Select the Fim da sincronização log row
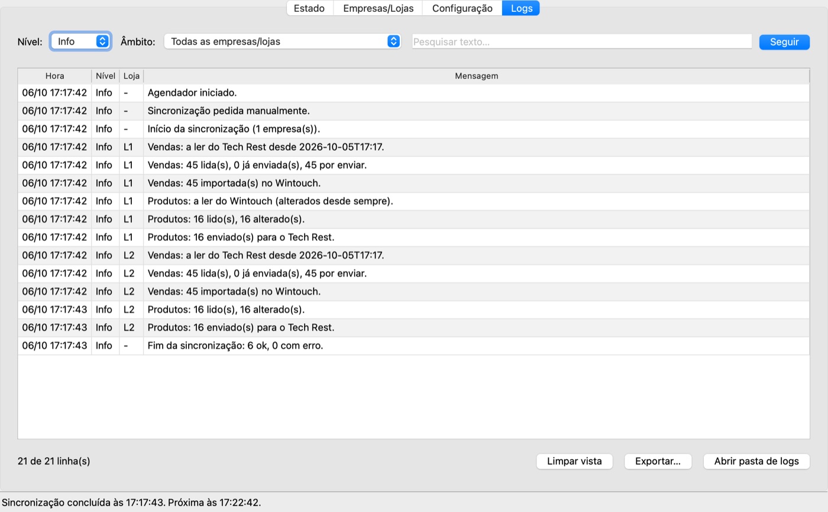 click(x=413, y=346)
